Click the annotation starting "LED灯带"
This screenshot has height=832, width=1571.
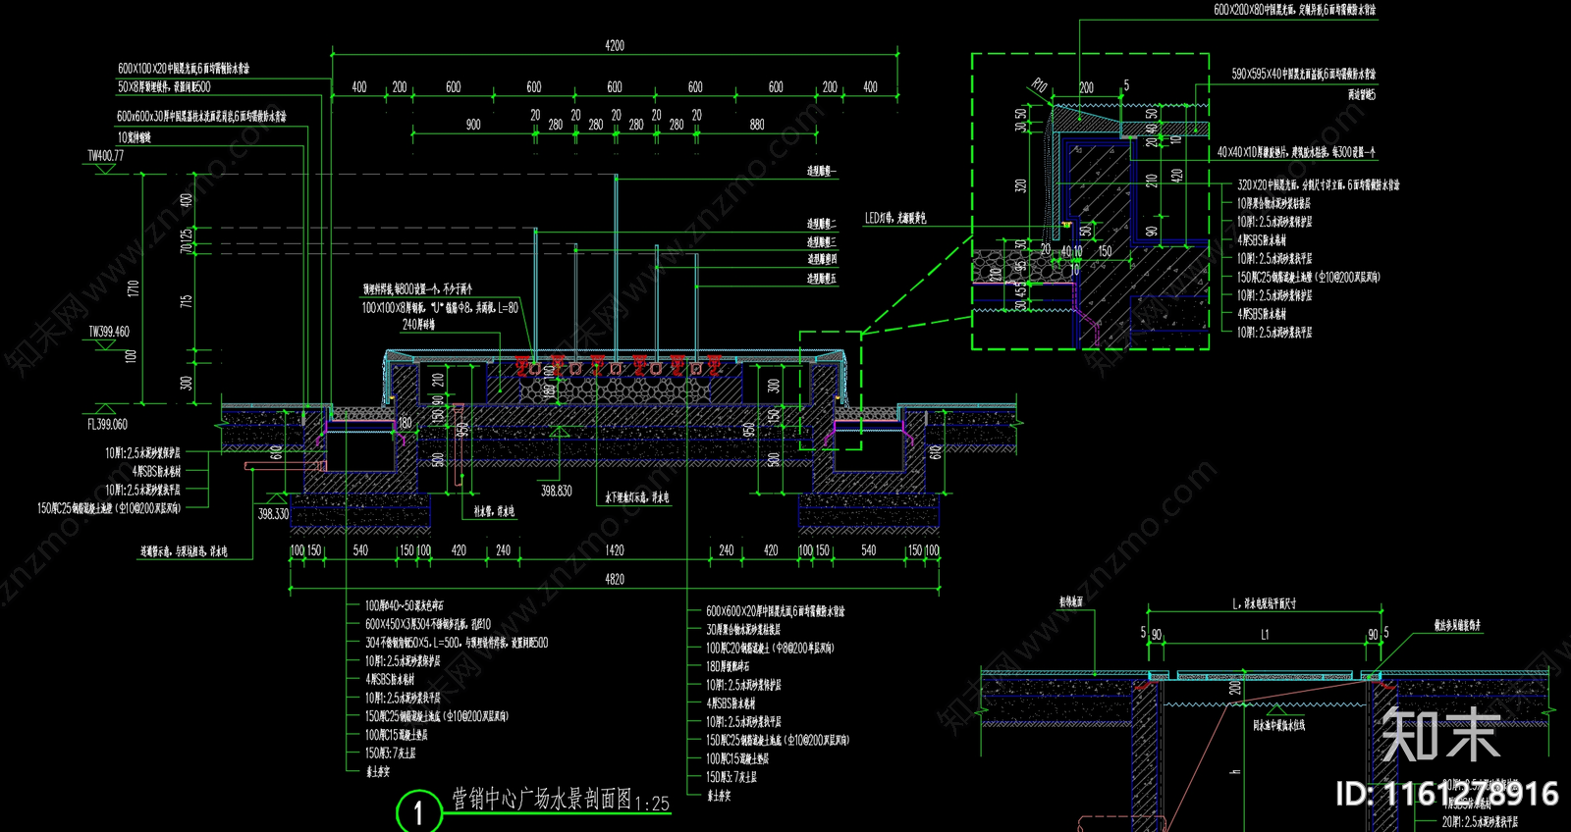coord(895,218)
